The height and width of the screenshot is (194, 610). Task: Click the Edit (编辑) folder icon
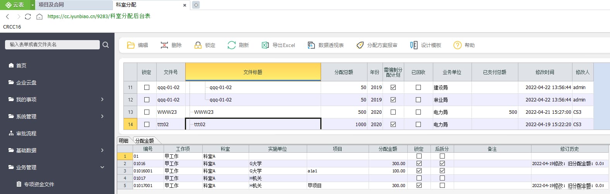(131, 45)
